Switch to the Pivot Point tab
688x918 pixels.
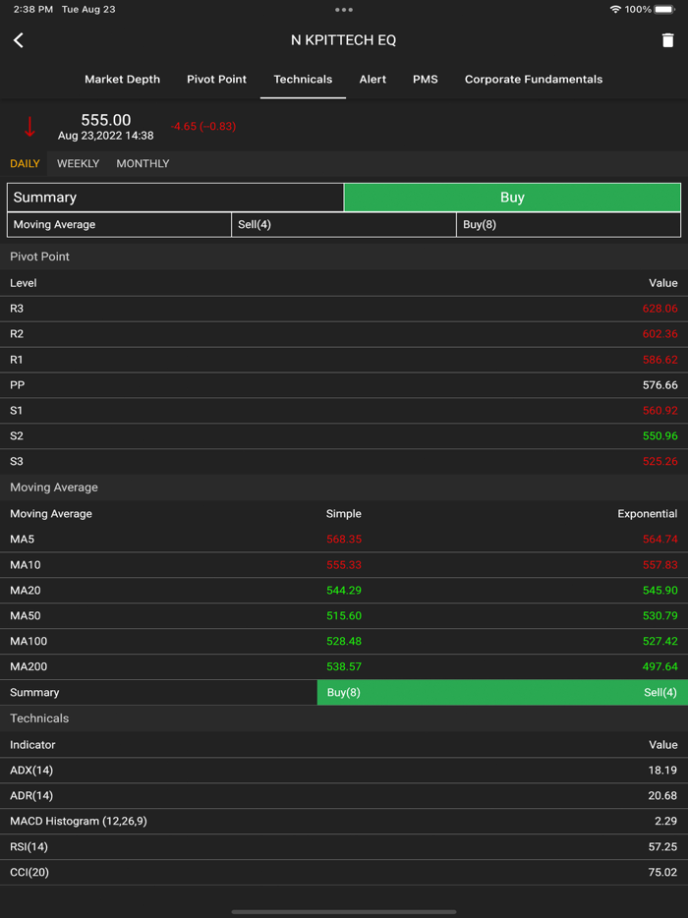coord(216,79)
